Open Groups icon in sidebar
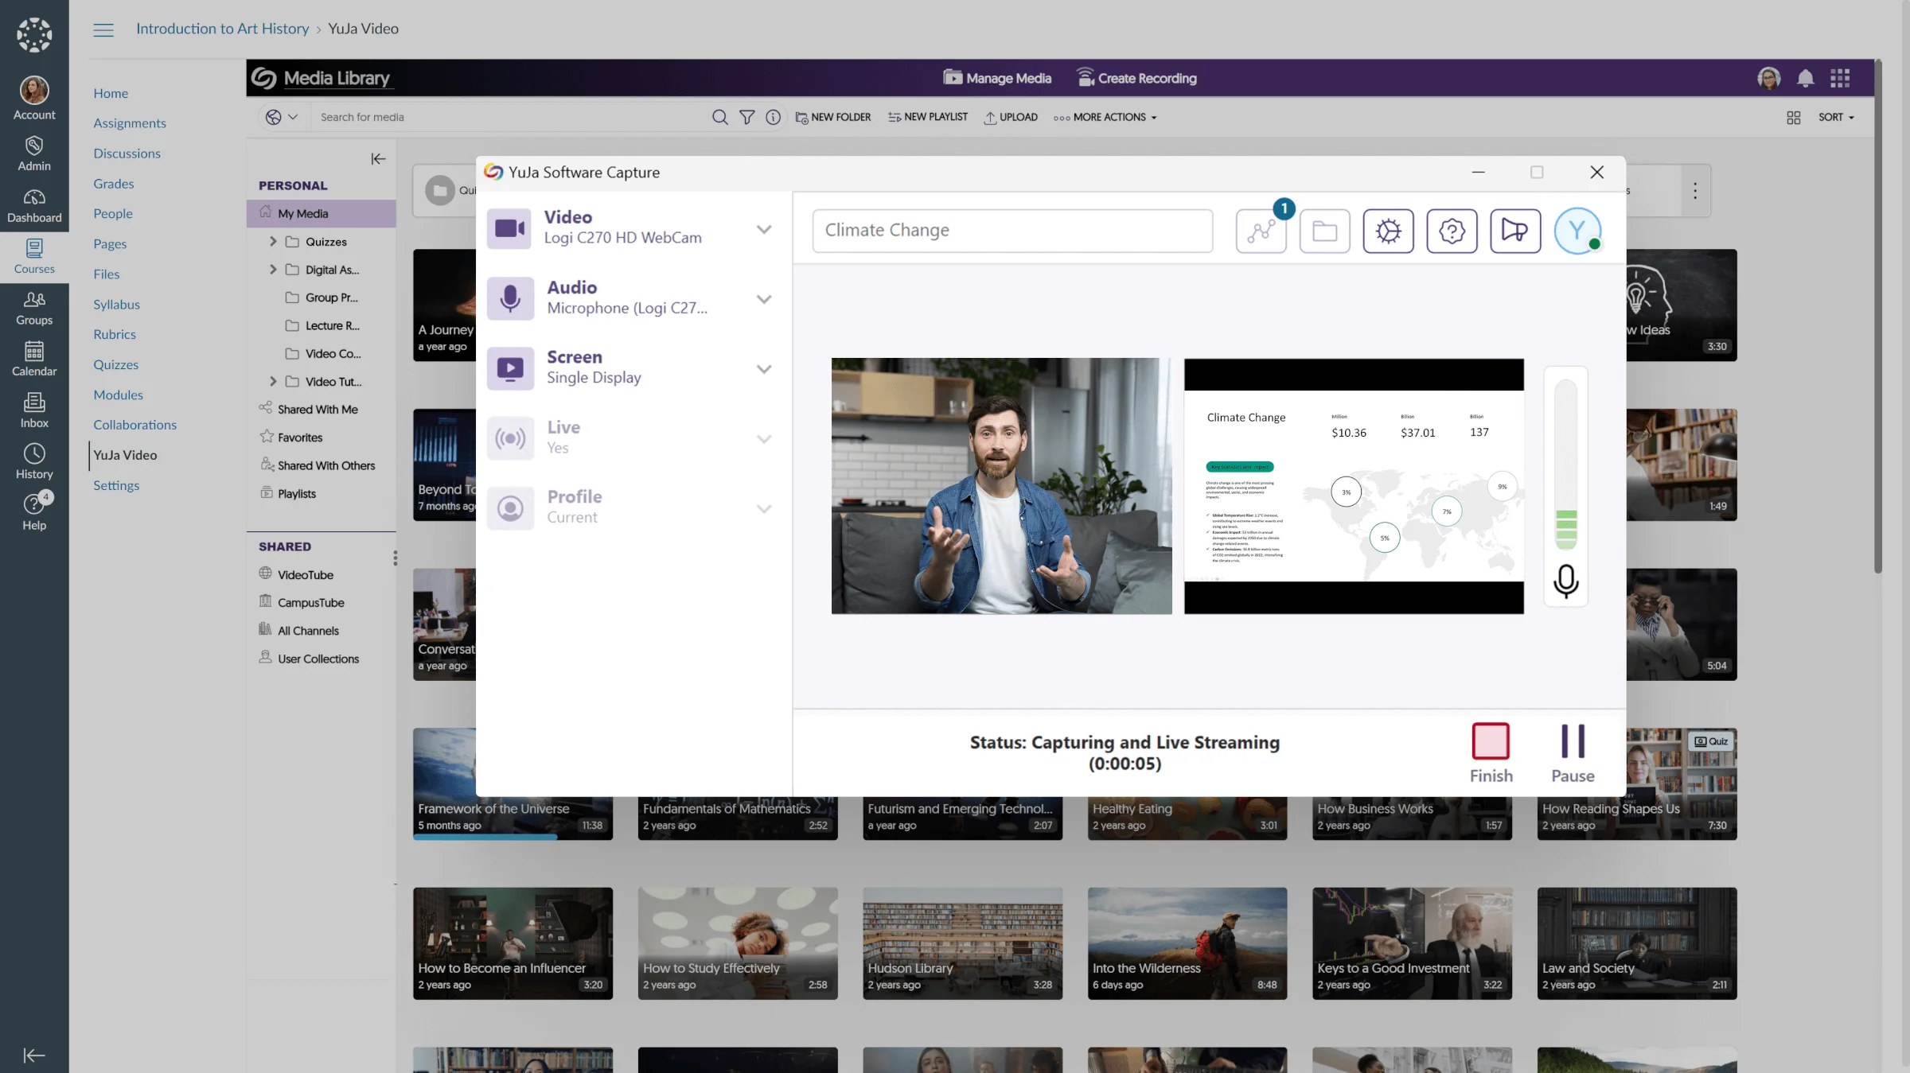 coord(34,300)
